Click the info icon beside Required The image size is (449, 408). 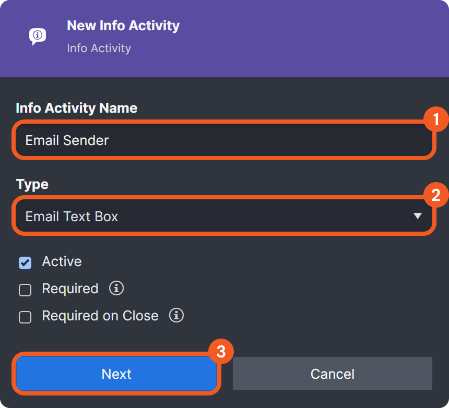pyautogui.click(x=116, y=288)
